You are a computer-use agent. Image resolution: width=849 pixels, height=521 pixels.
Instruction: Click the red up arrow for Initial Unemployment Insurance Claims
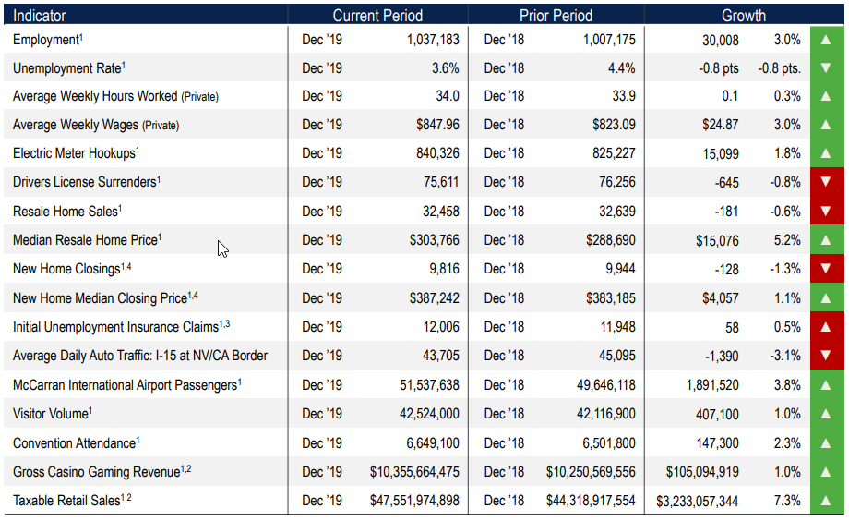826,327
